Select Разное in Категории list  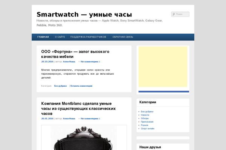(144, 125)
